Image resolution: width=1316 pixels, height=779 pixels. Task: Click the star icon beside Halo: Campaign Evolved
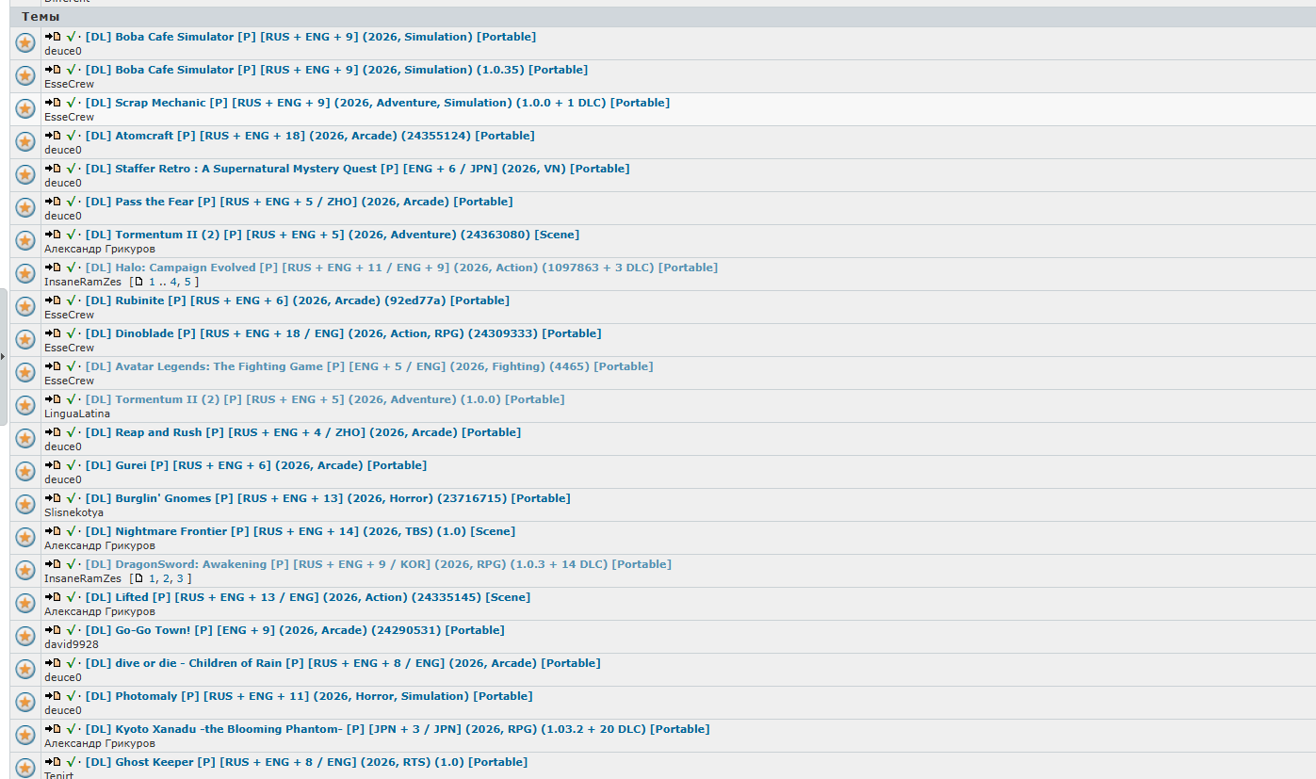pyautogui.click(x=25, y=274)
